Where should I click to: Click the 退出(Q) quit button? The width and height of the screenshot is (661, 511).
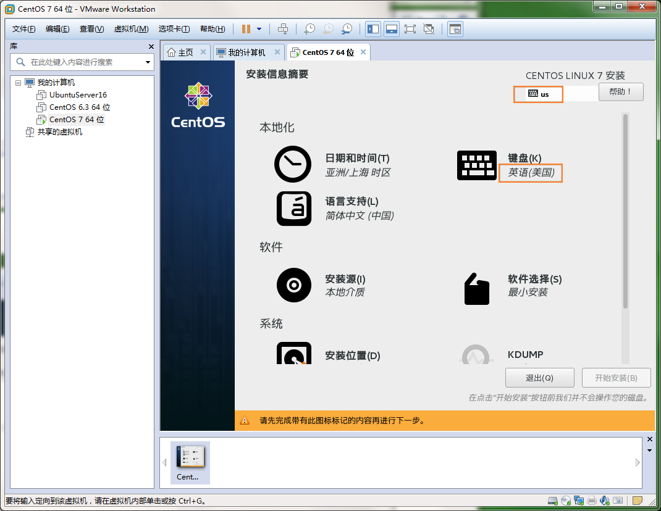[x=539, y=378]
